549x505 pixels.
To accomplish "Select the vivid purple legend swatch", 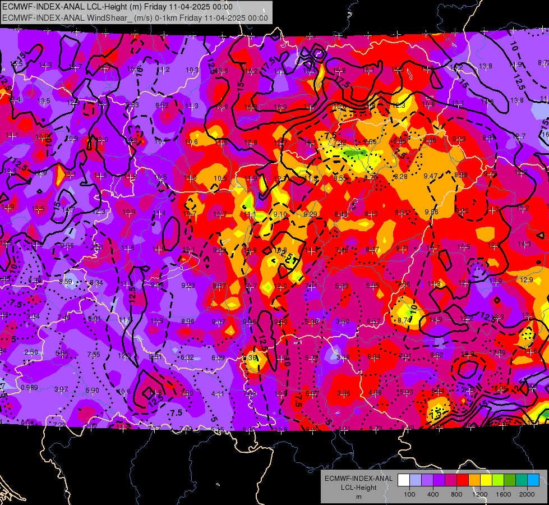I will (439, 480).
